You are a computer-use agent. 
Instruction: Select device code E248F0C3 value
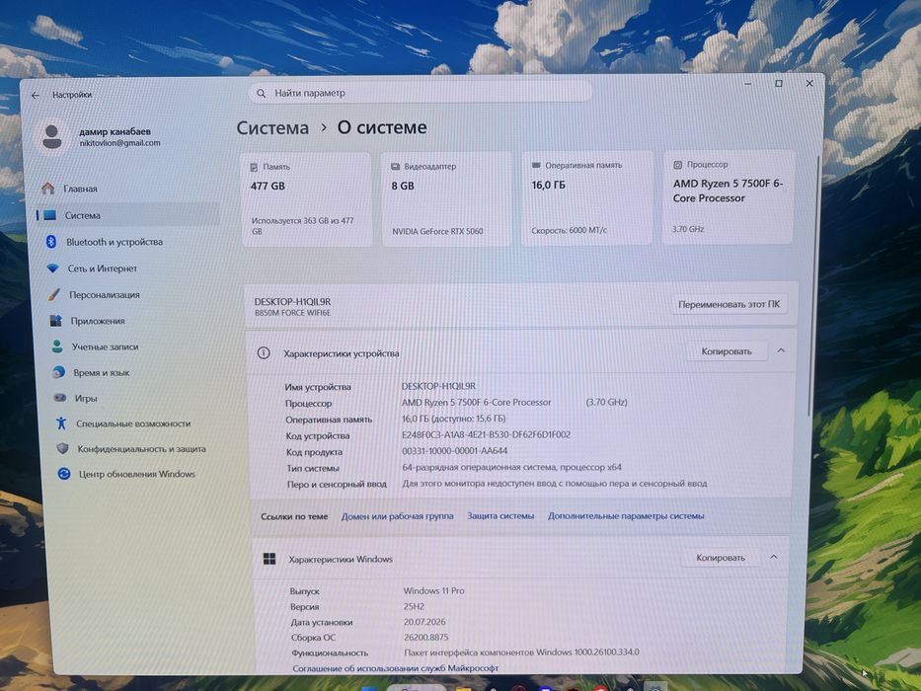pos(487,434)
